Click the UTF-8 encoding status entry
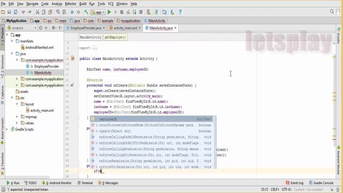 (286, 189)
